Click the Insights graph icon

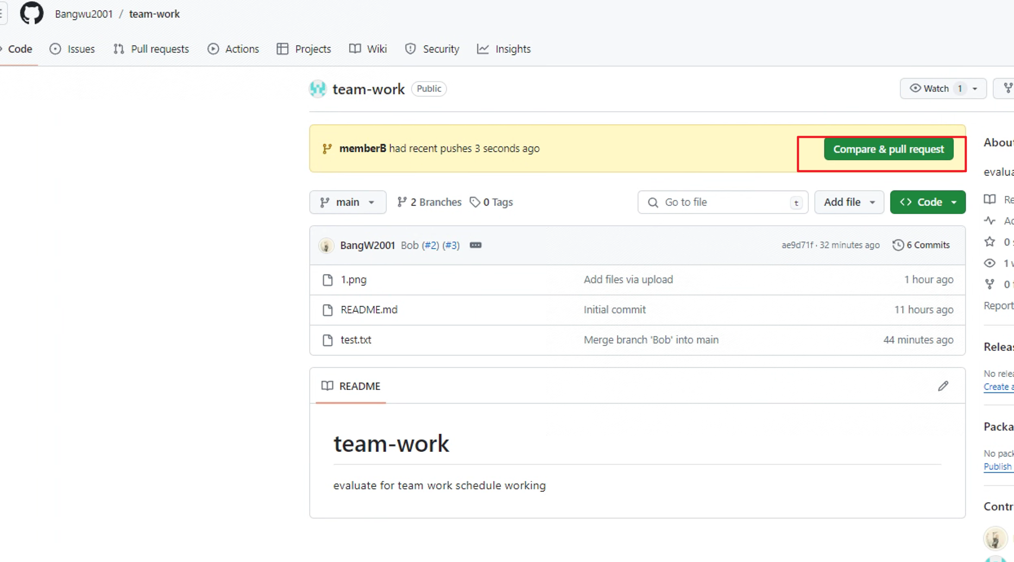pyautogui.click(x=483, y=49)
